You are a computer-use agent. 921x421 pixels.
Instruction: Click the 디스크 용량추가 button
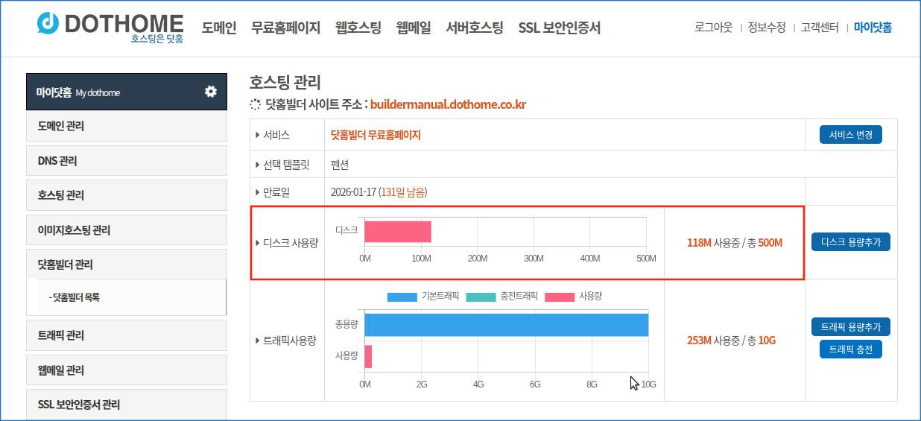click(x=850, y=242)
